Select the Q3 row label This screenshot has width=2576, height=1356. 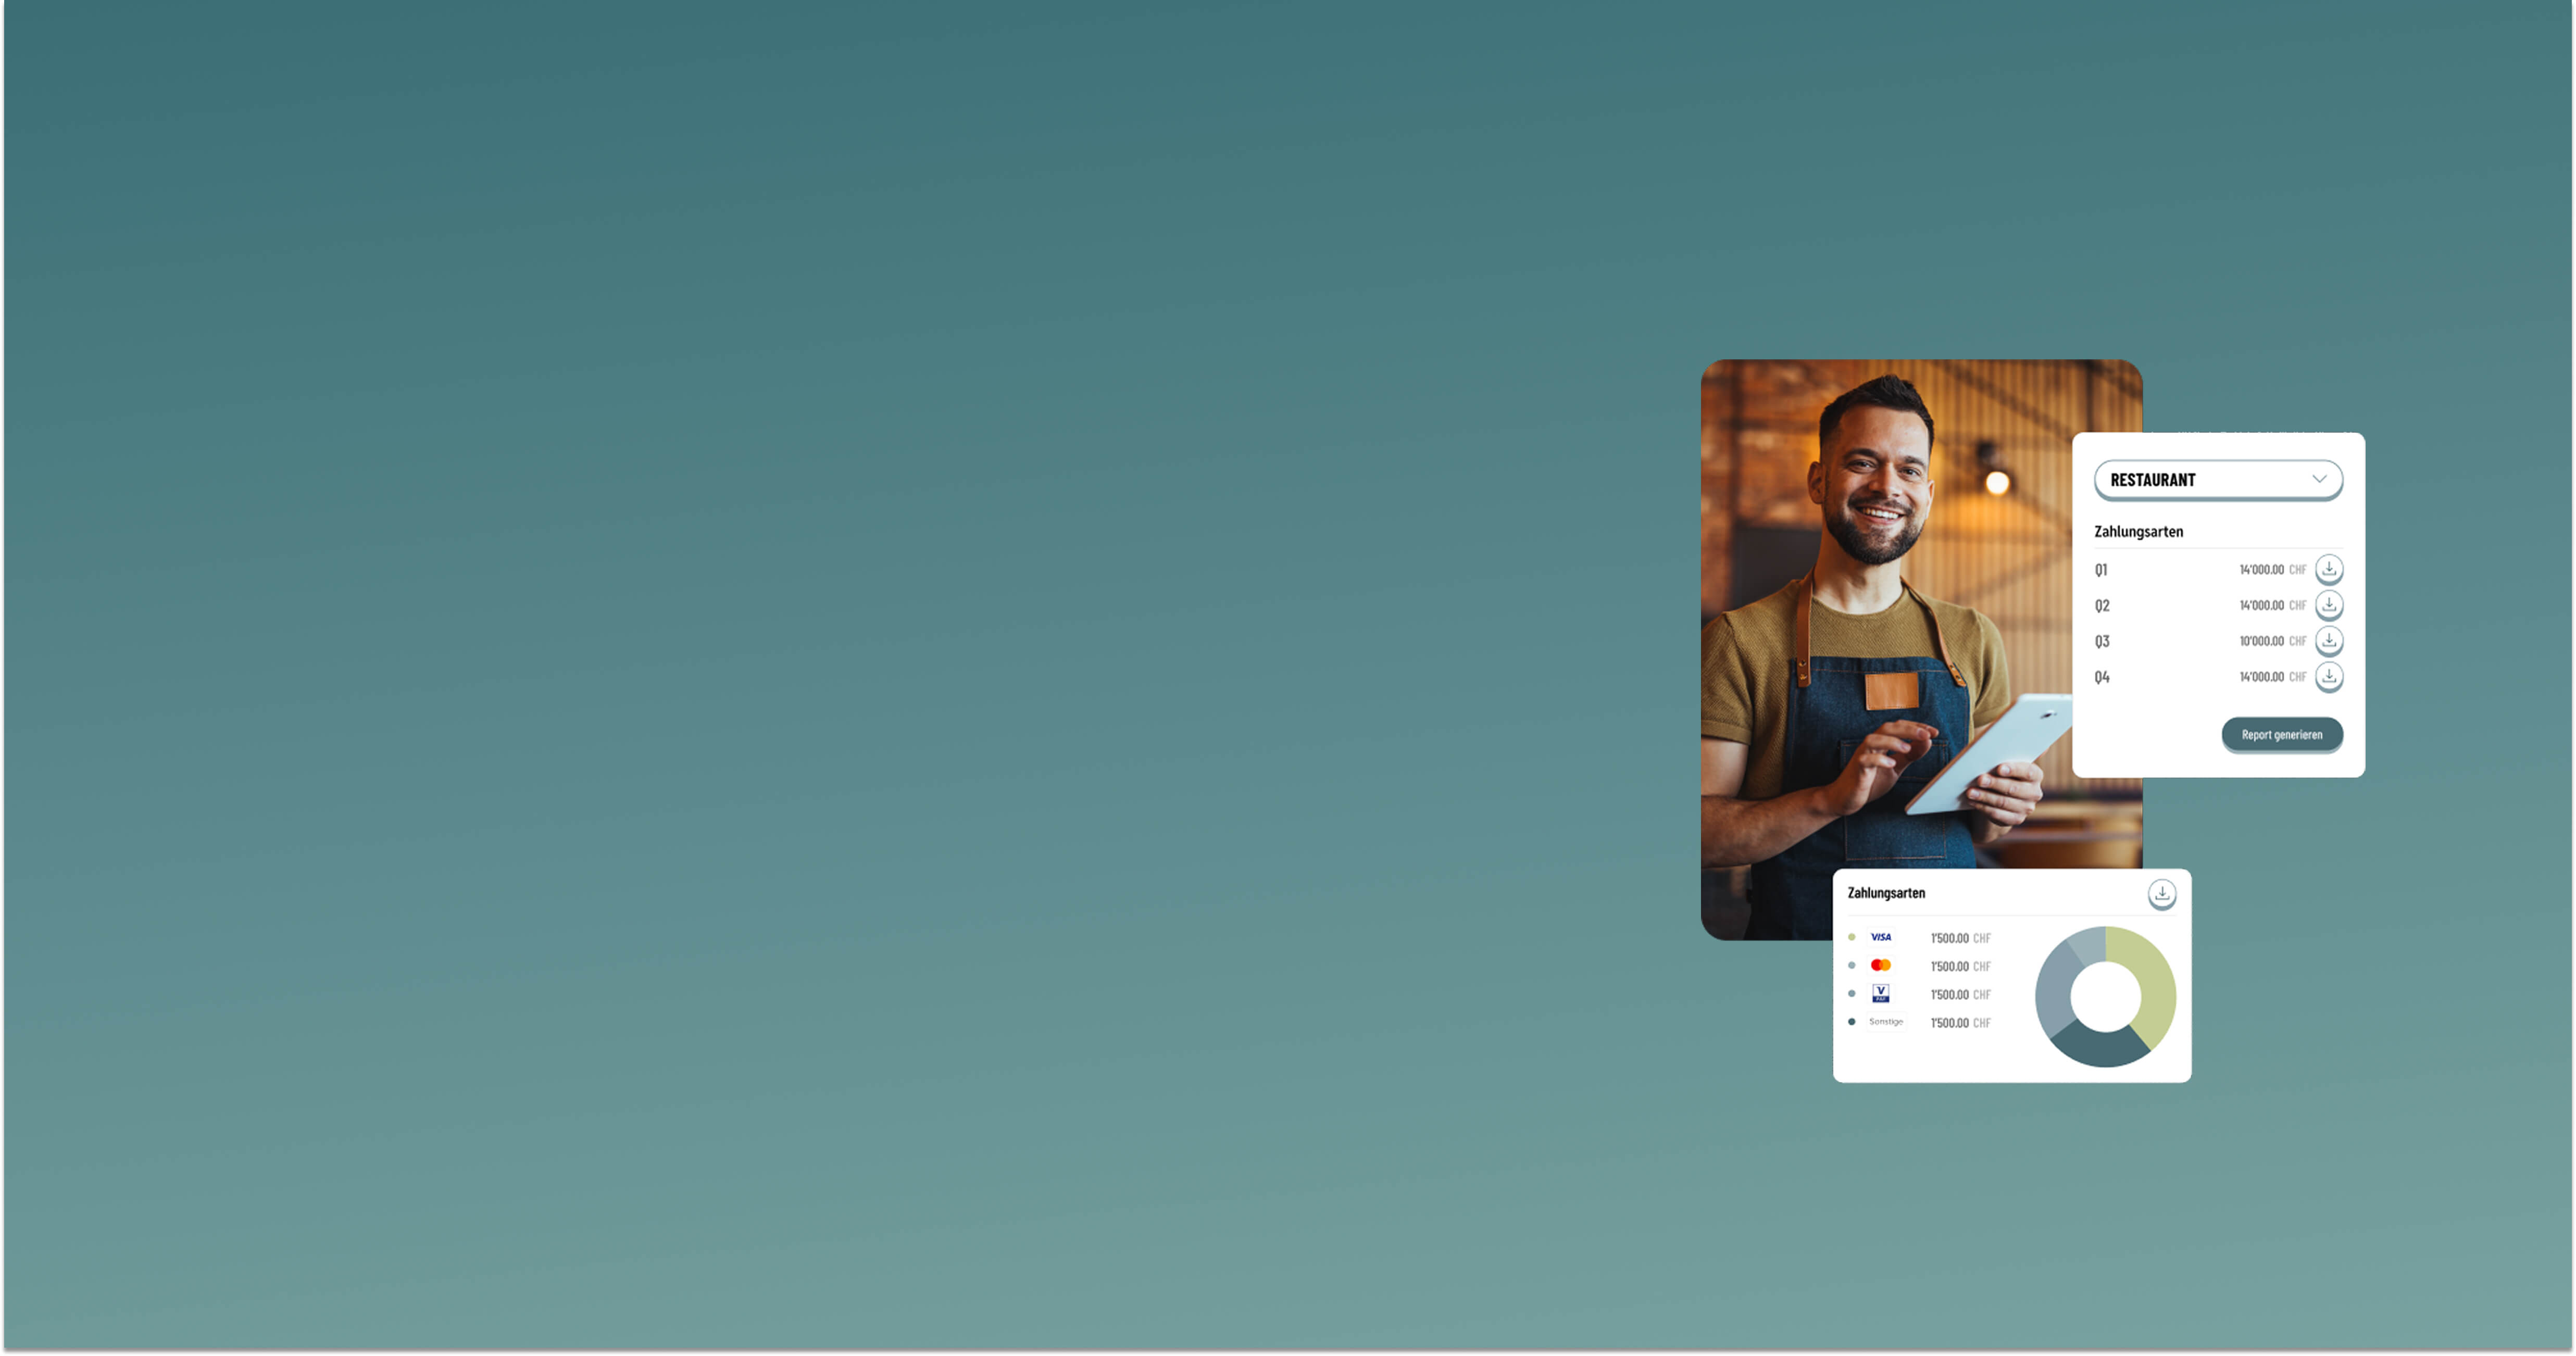click(x=2102, y=642)
